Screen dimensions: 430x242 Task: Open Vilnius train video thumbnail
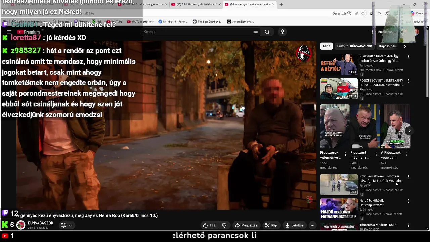[339, 89]
